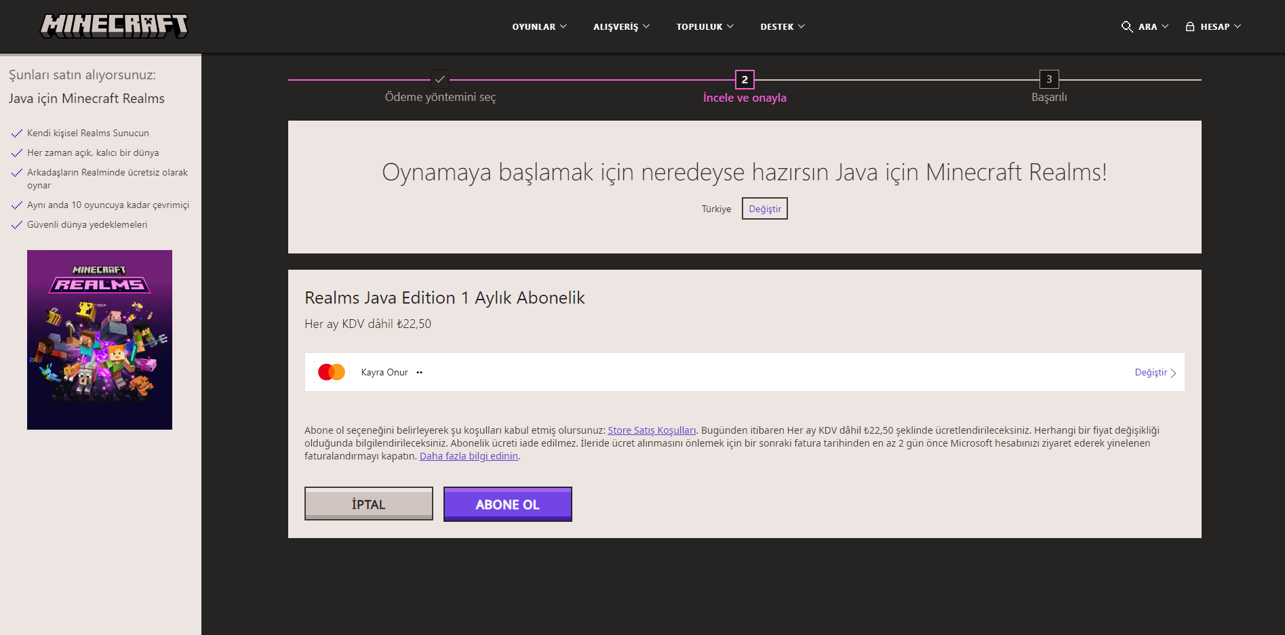Click the Minecraft Realms cover image

[100, 340]
